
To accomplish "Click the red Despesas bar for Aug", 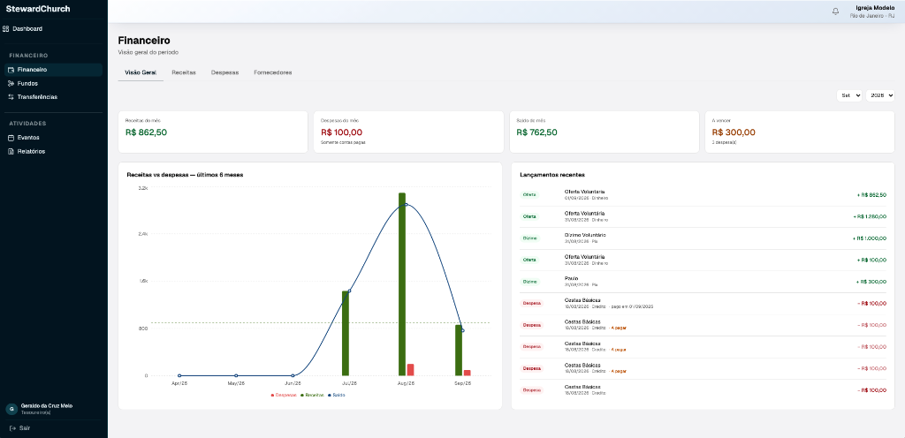I will [410, 370].
